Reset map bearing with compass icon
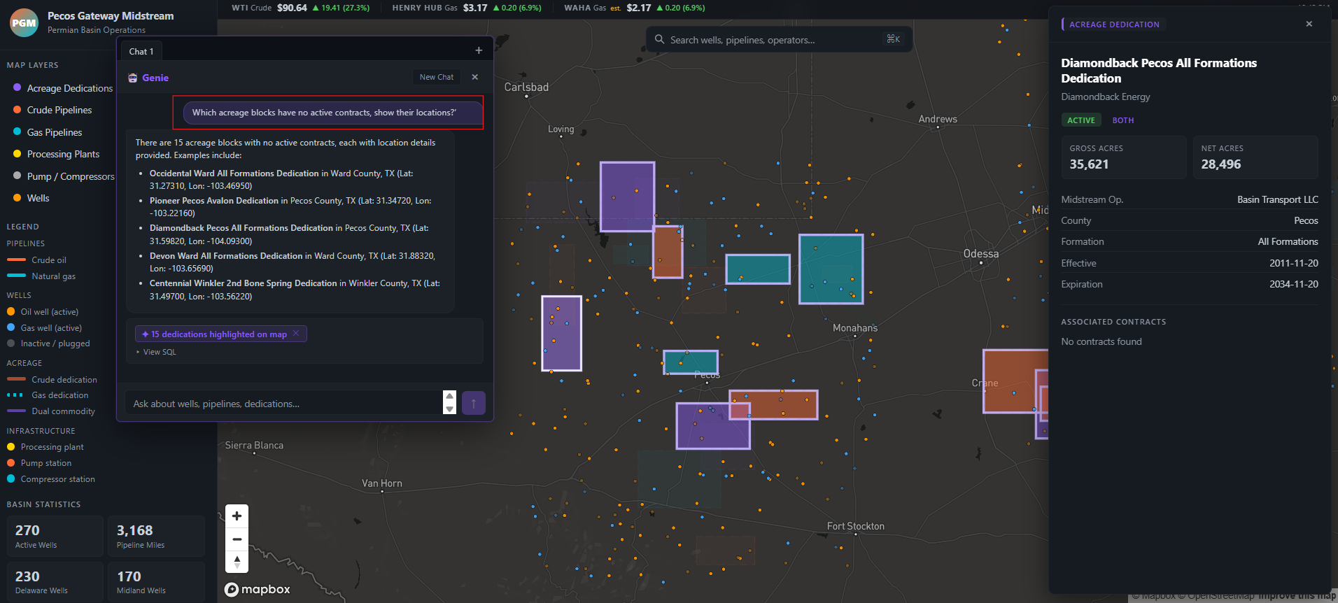1338x603 pixels. (237, 562)
